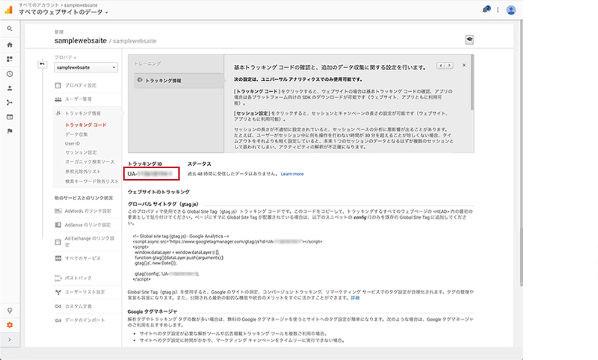Go to next training tip arrow

click(x=449, y=65)
